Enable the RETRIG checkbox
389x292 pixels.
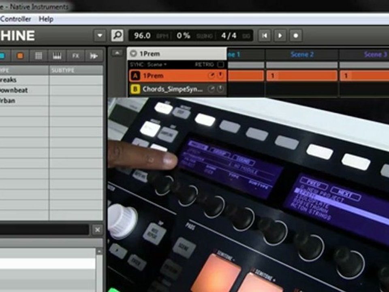coord(220,64)
